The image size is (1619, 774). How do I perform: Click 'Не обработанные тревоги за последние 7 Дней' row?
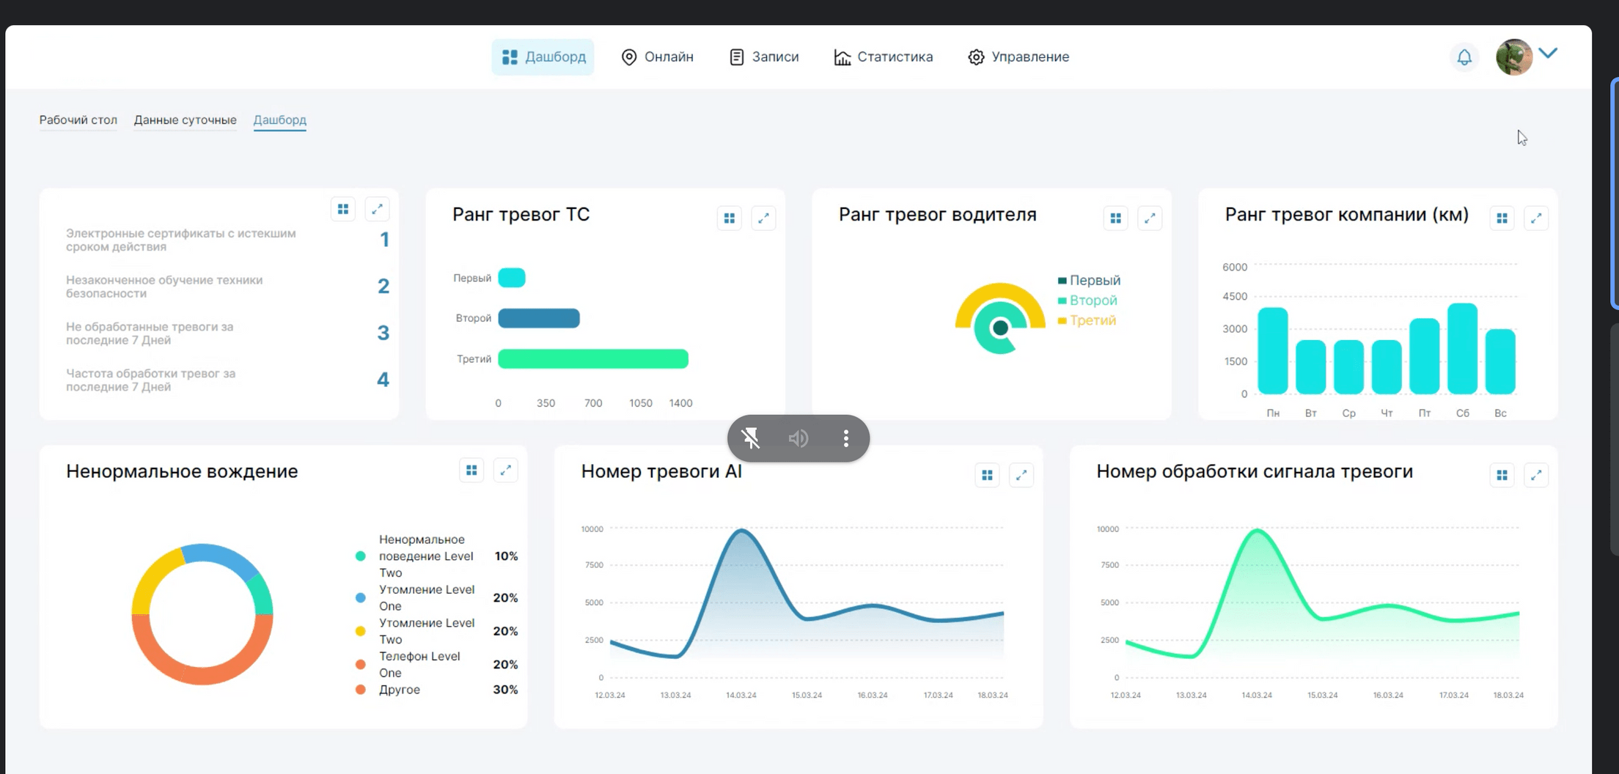click(227, 333)
